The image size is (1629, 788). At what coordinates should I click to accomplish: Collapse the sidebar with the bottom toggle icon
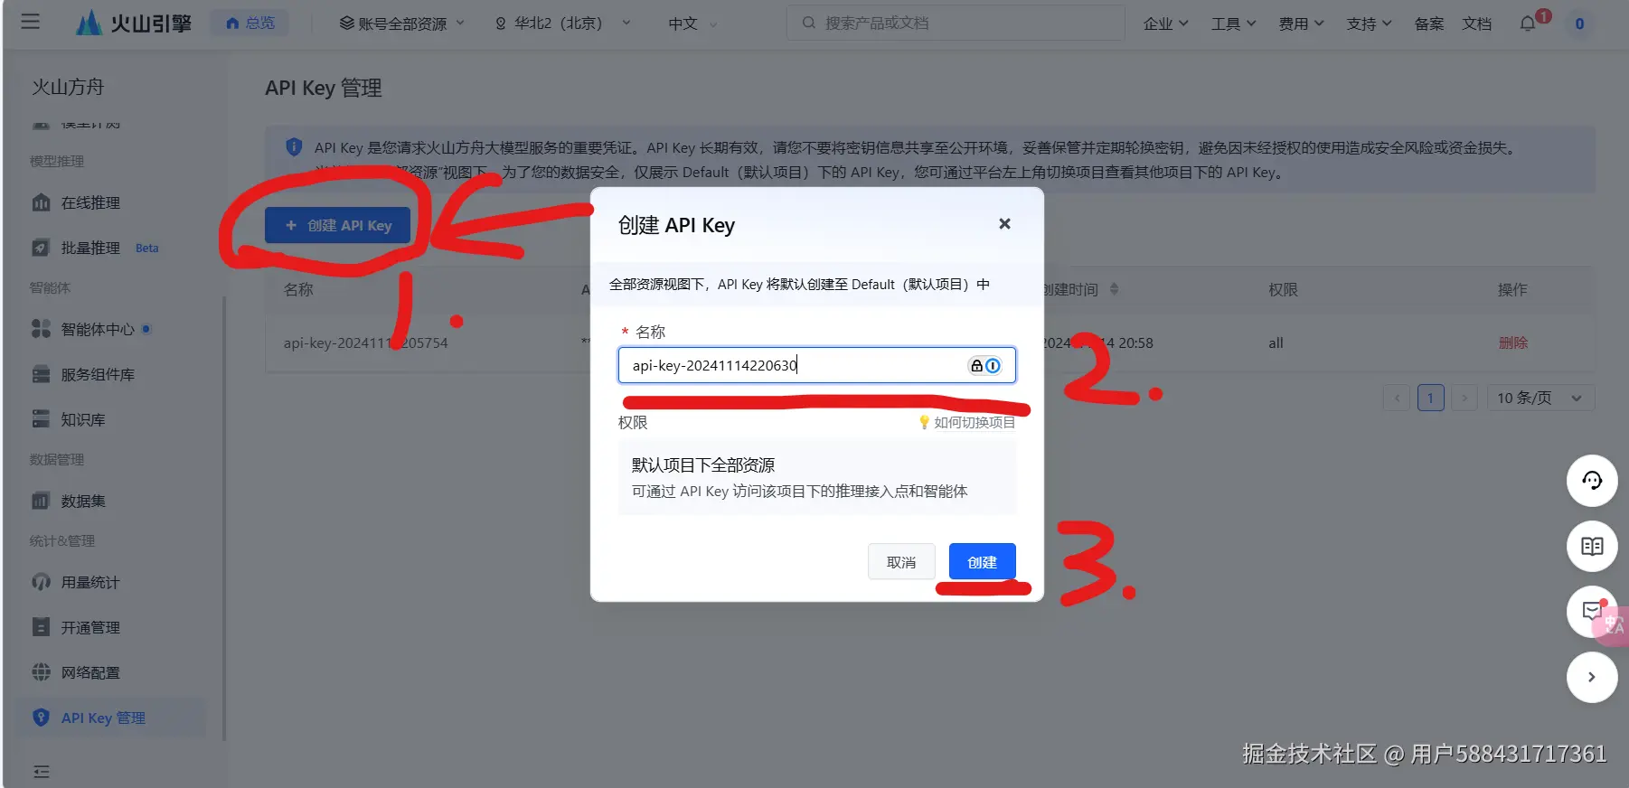point(41,771)
